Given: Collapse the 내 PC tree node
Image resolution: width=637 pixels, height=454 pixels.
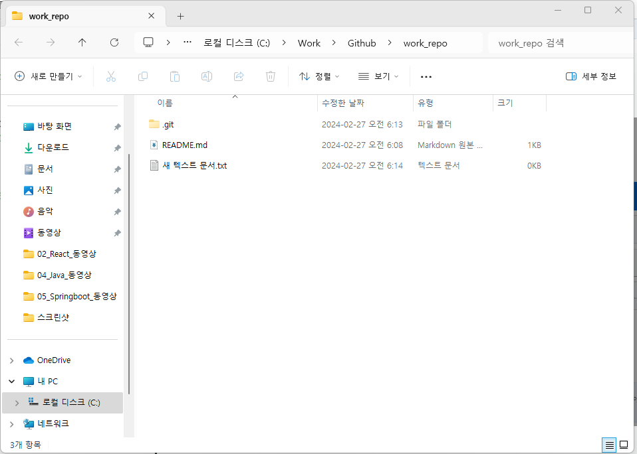Looking at the screenshot, I should (x=12, y=382).
